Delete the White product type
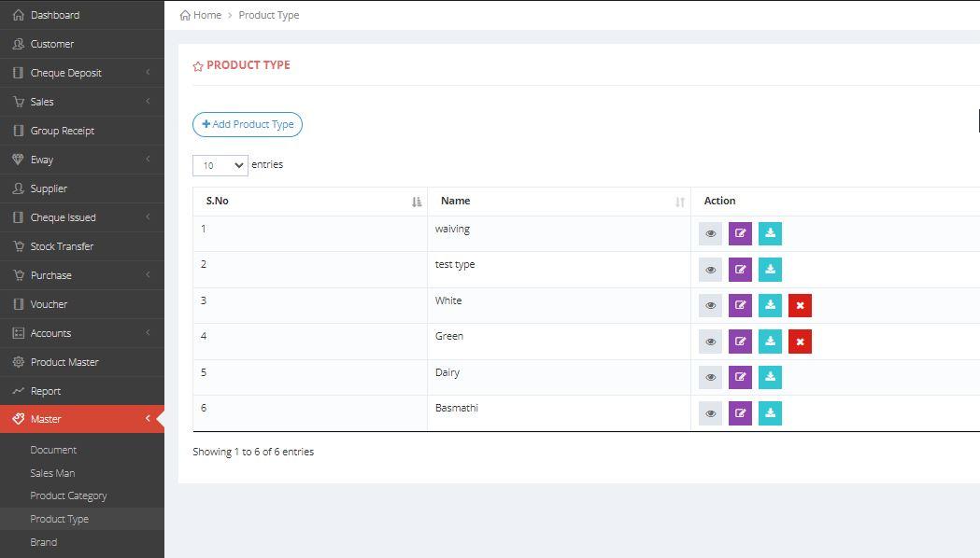 [800, 305]
